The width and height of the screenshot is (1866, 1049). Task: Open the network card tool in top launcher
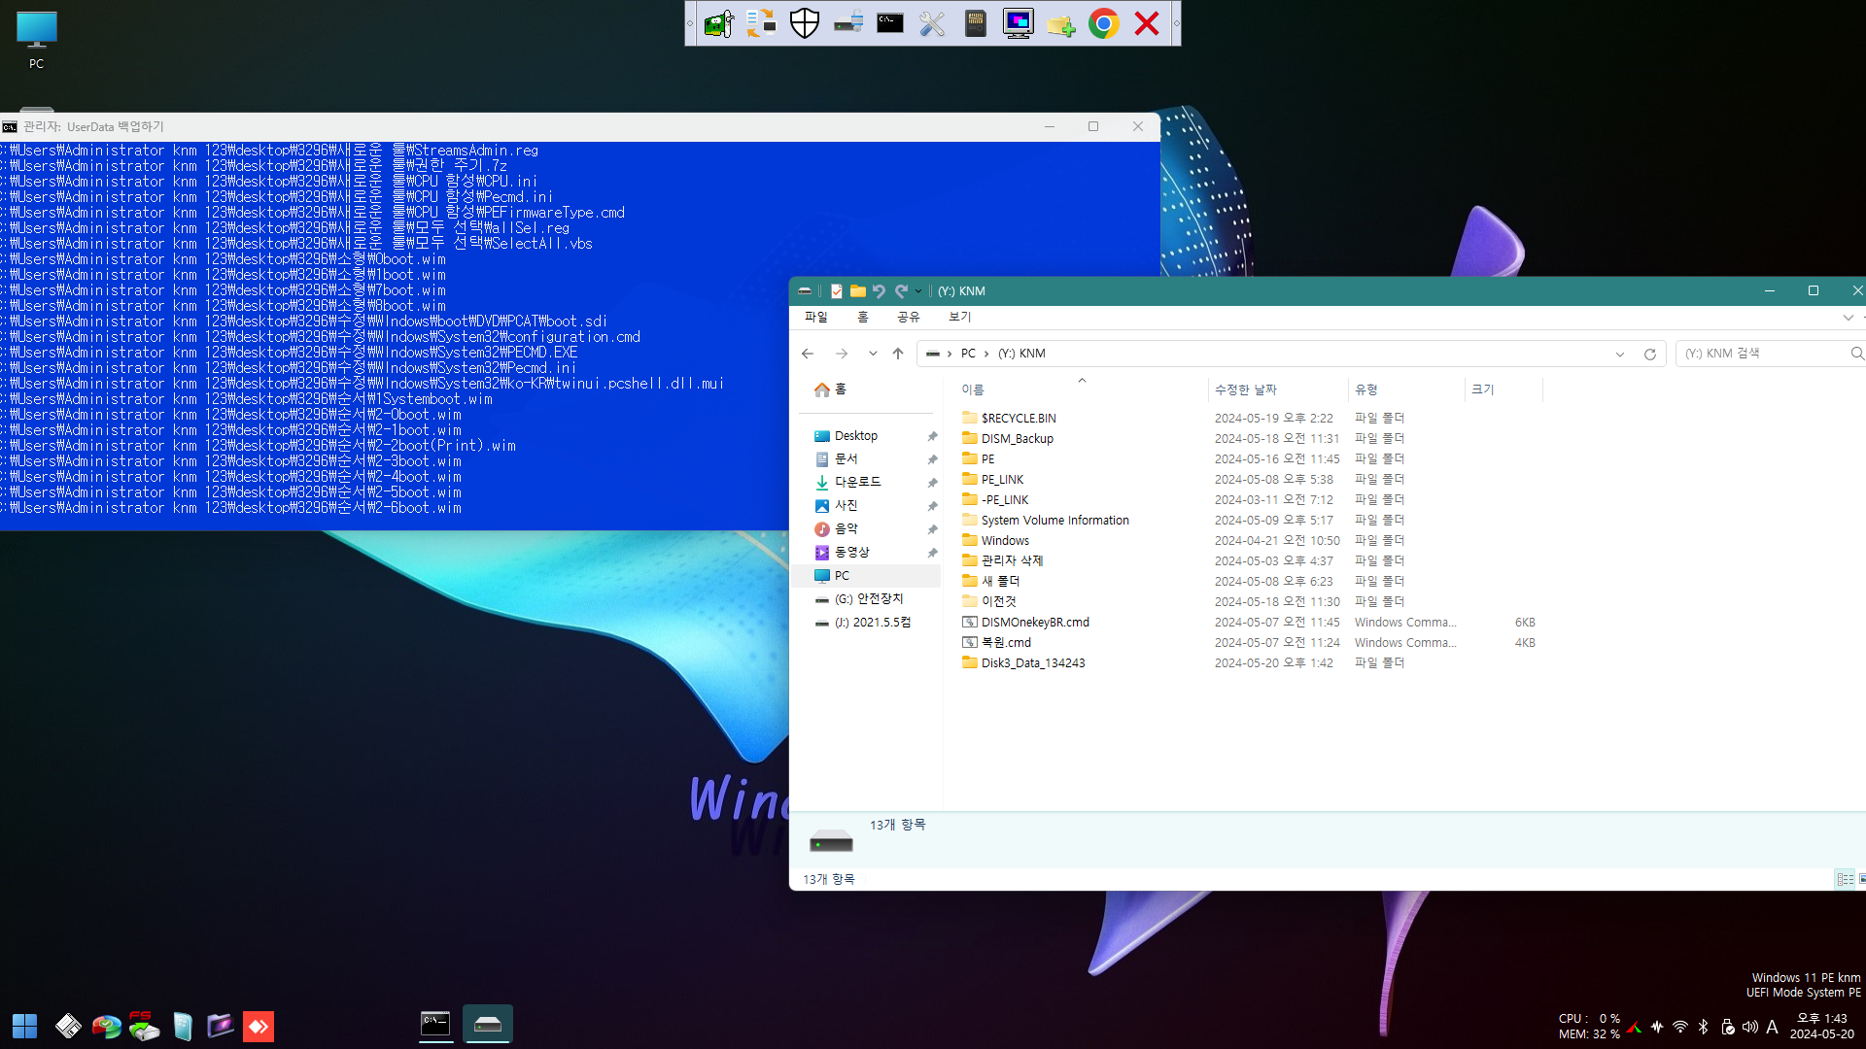[x=719, y=23]
